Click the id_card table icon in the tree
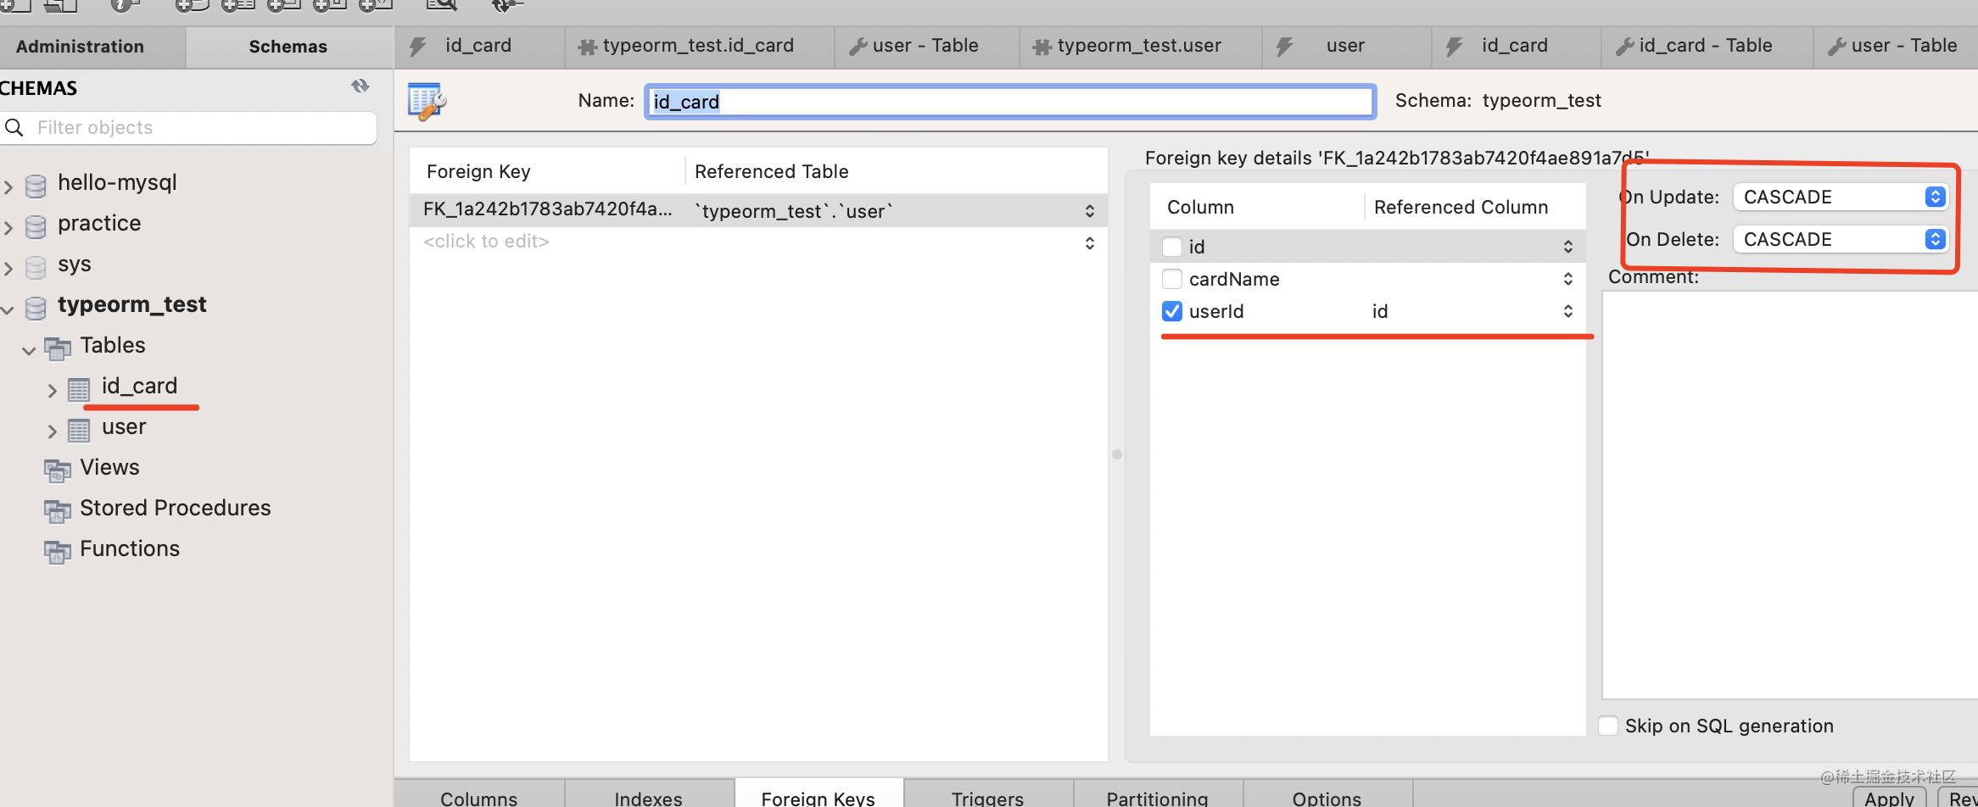This screenshot has width=1978, height=807. coord(79,389)
